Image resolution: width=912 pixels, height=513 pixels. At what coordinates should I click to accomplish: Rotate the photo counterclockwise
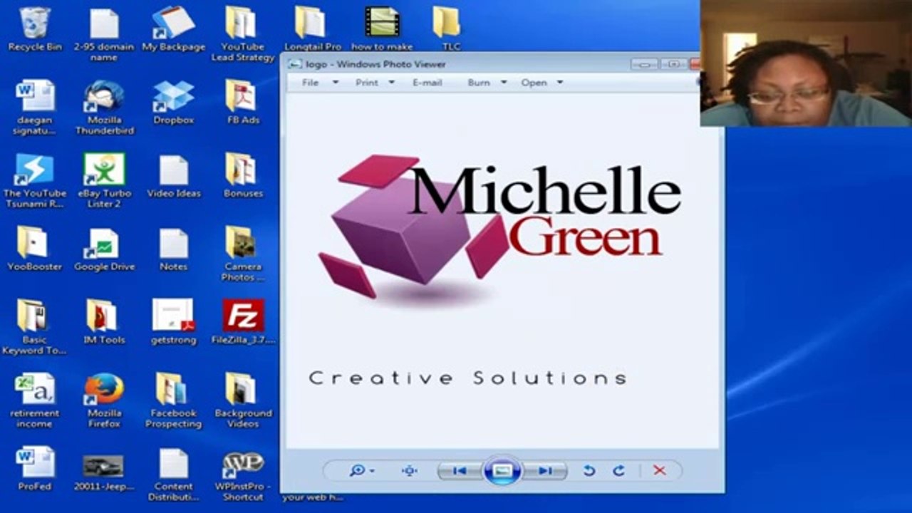point(589,471)
